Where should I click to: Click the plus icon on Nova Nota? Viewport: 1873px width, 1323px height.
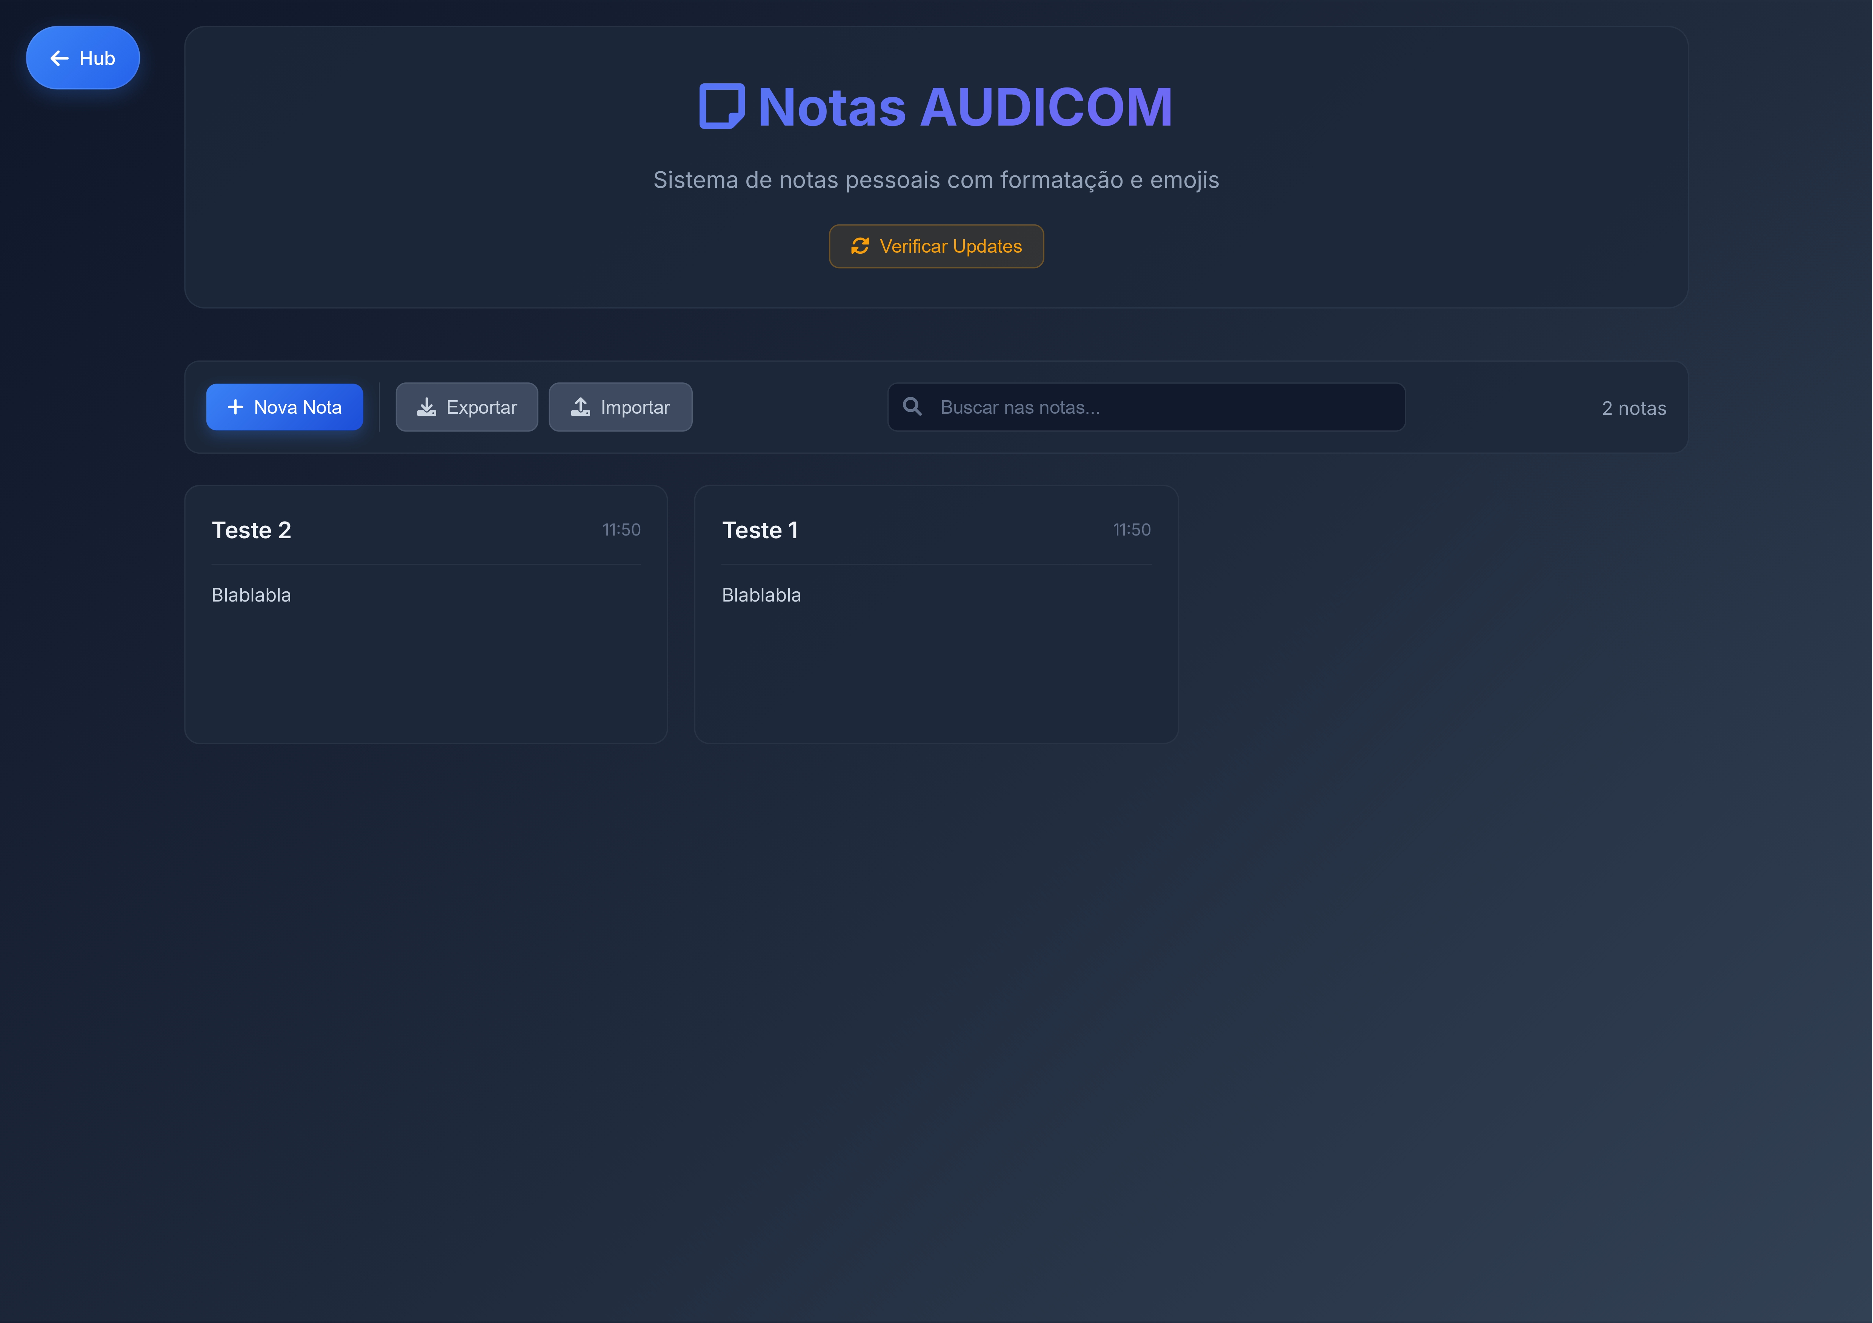(x=235, y=407)
